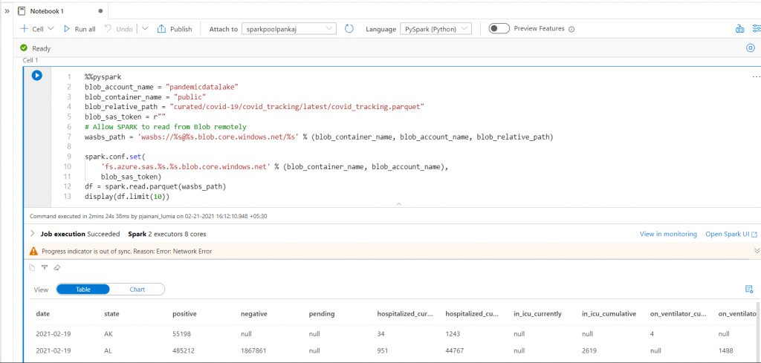This screenshot has height=363, width=761.
Task: Refresh the Spark pool list
Action: click(x=349, y=29)
